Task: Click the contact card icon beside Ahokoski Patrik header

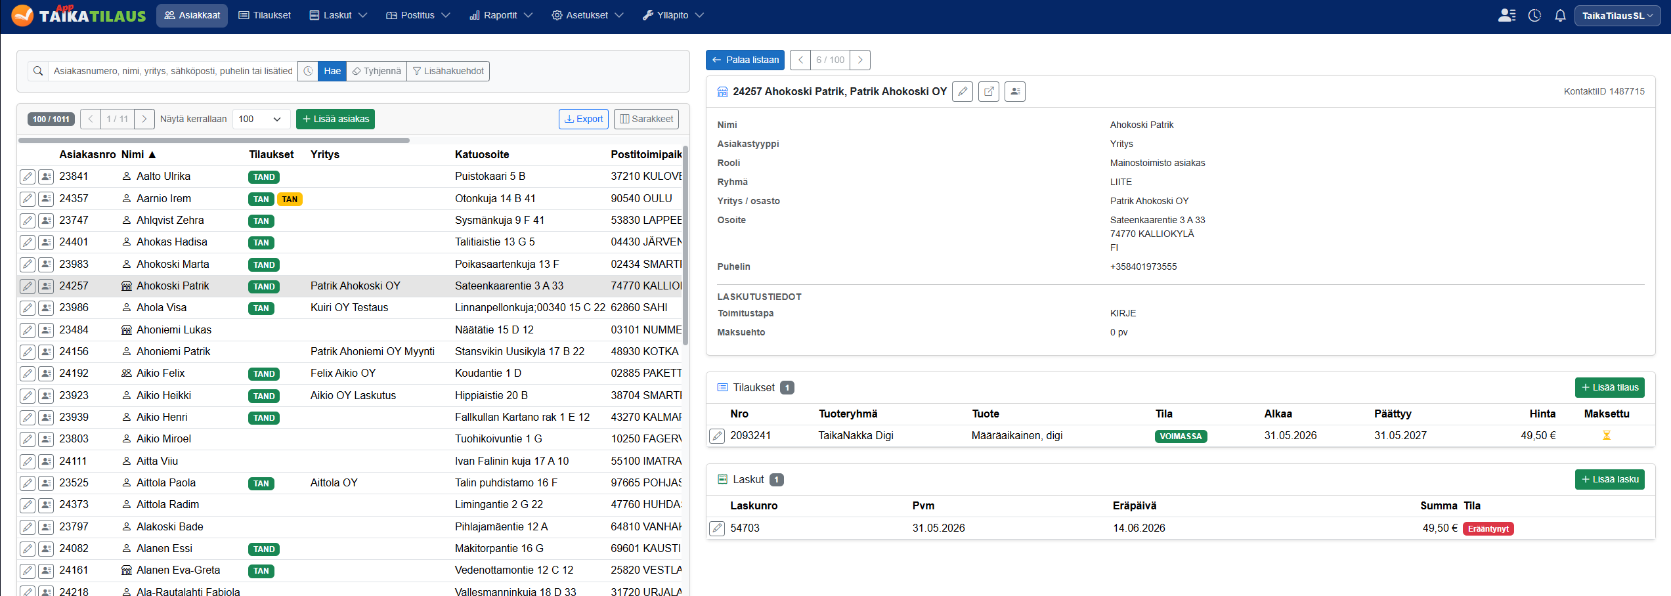Action: 1015,91
